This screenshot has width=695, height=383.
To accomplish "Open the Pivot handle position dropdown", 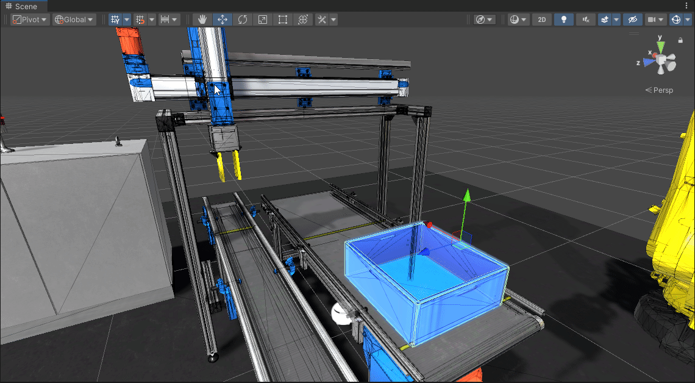I will 30,20.
